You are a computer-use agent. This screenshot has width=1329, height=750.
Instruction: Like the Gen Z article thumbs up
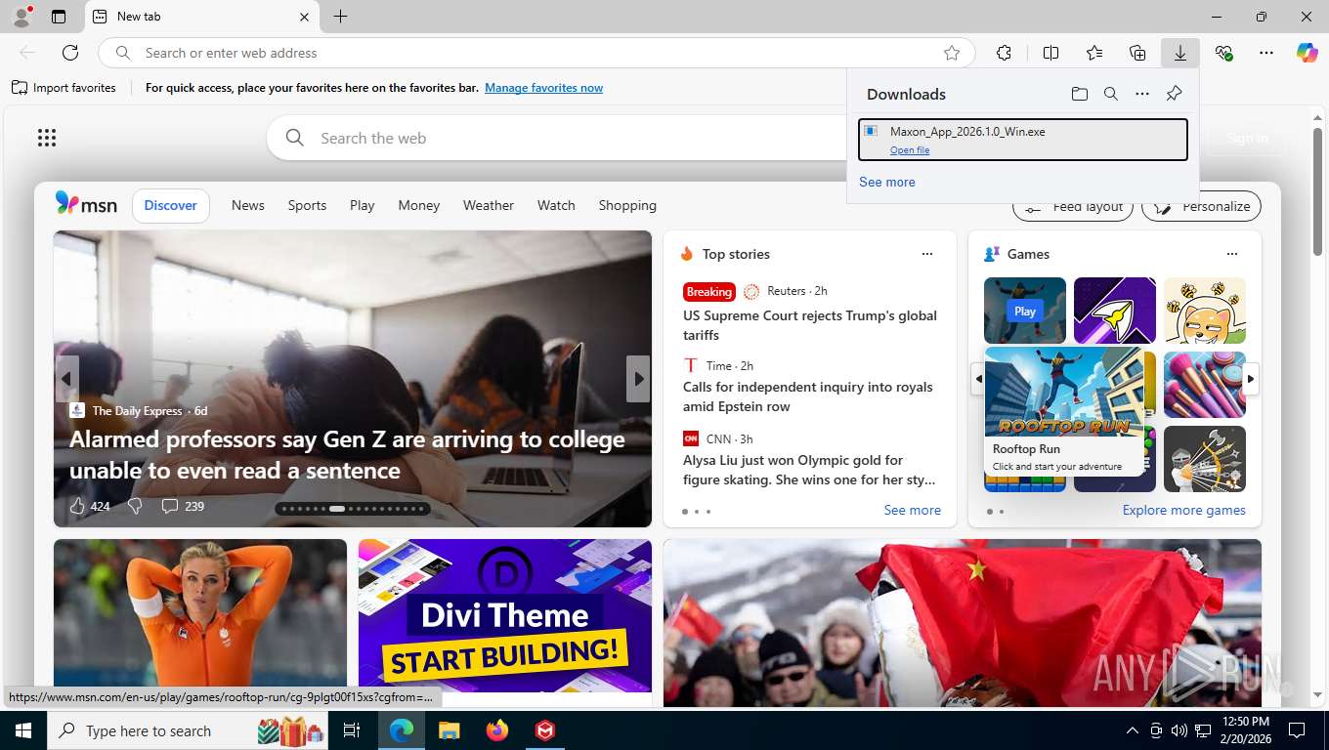pyautogui.click(x=78, y=506)
